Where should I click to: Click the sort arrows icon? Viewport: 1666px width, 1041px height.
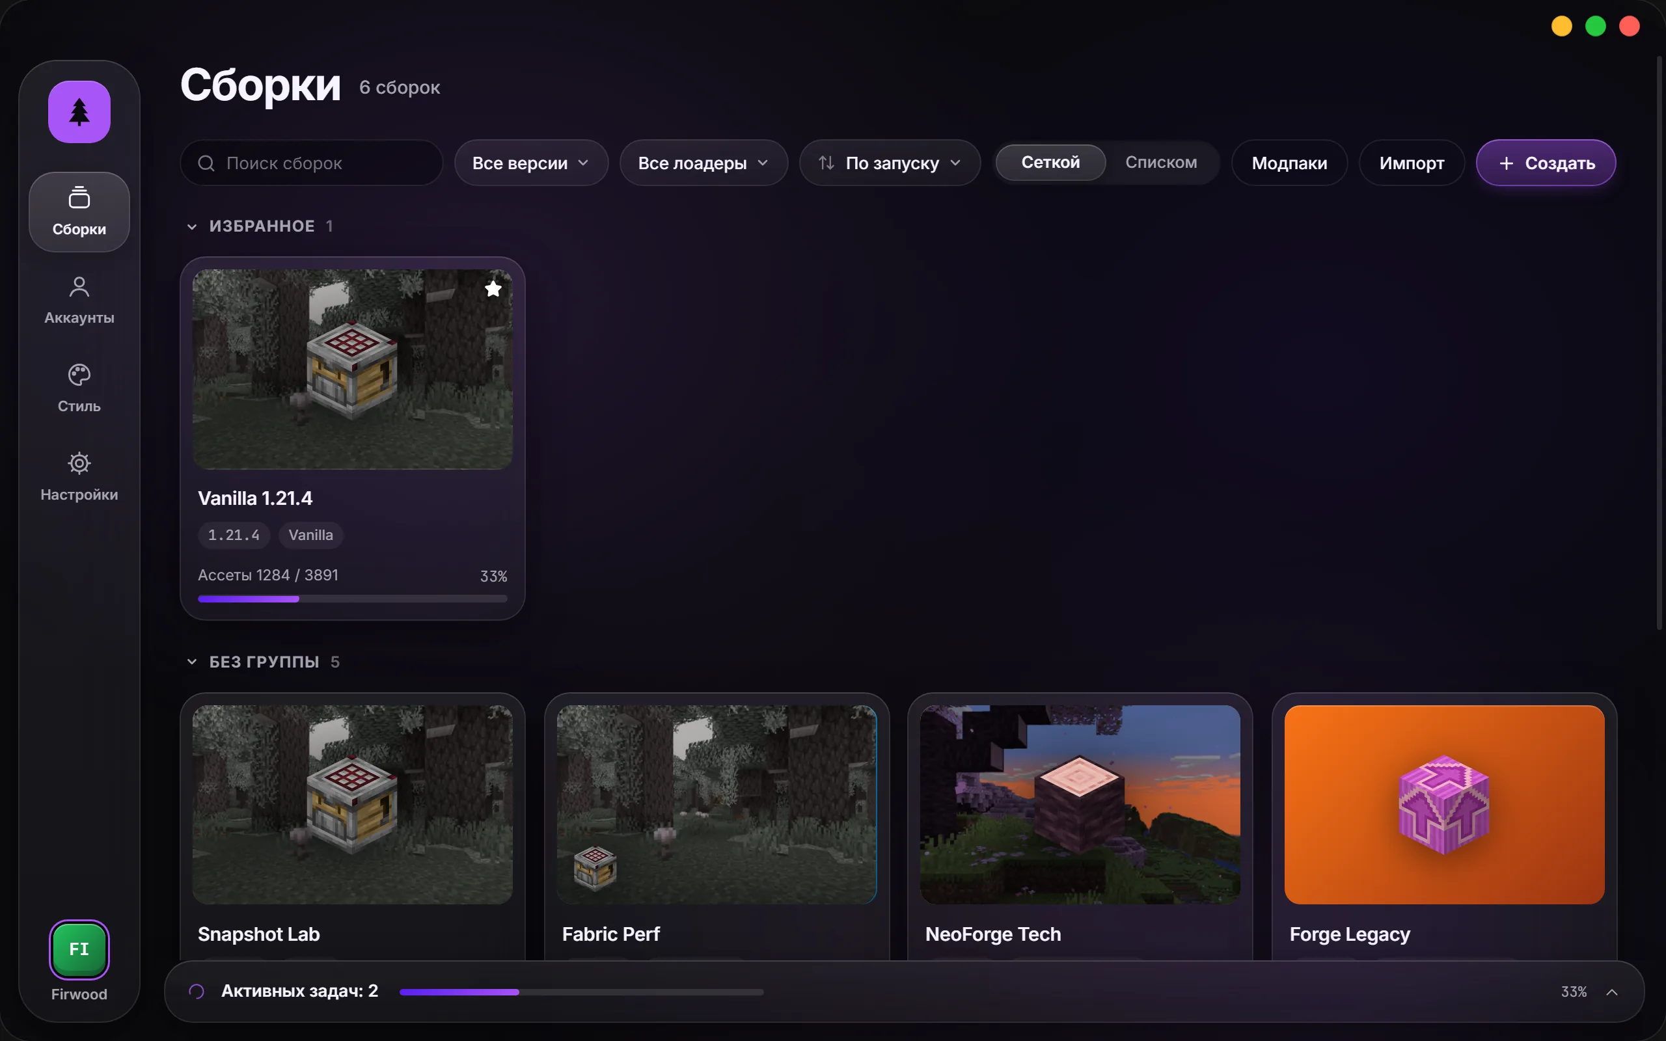826,163
